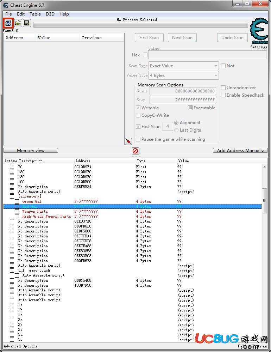Open Settings under the logo

(x=259, y=47)
